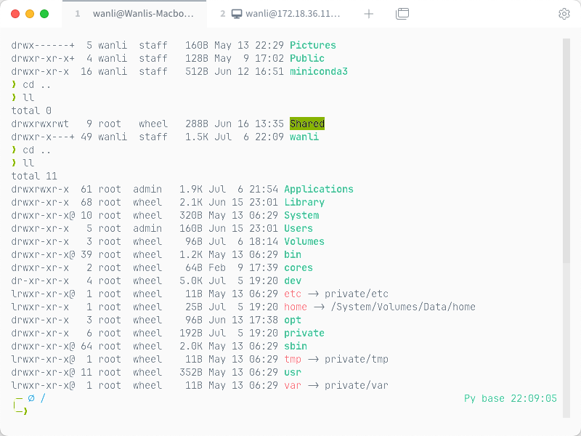Image resolution: width=581 pixels, height=436 pixels.
Task: Open terminal settings with the gear icon
Action: [x=564, y=13]
